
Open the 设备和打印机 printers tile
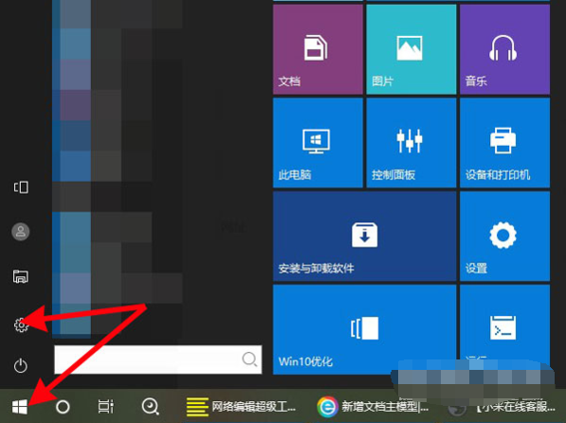pyautogui.click(x=504, y=142)
